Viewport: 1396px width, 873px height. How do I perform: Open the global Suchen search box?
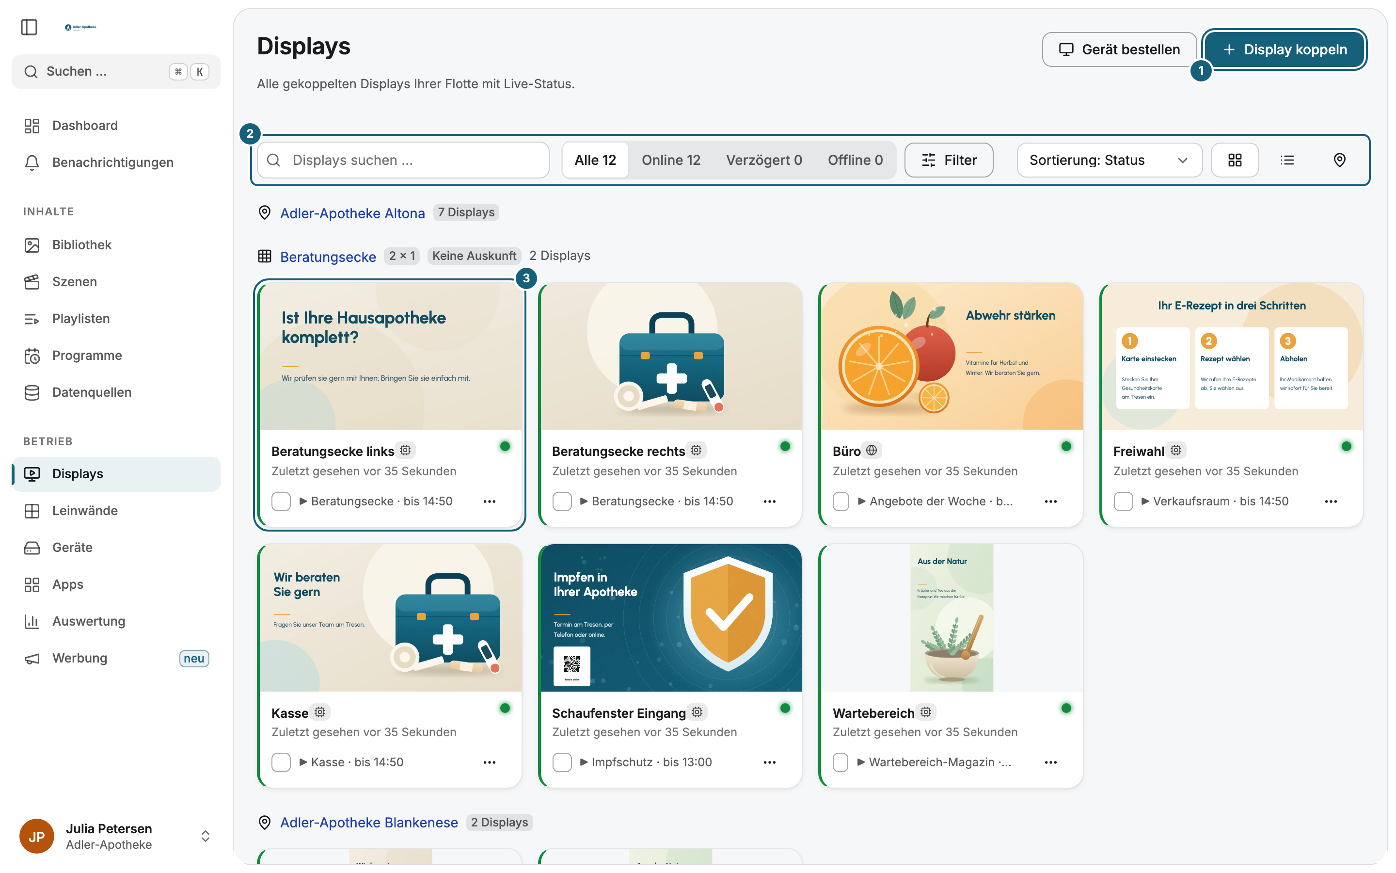(116, 72)
